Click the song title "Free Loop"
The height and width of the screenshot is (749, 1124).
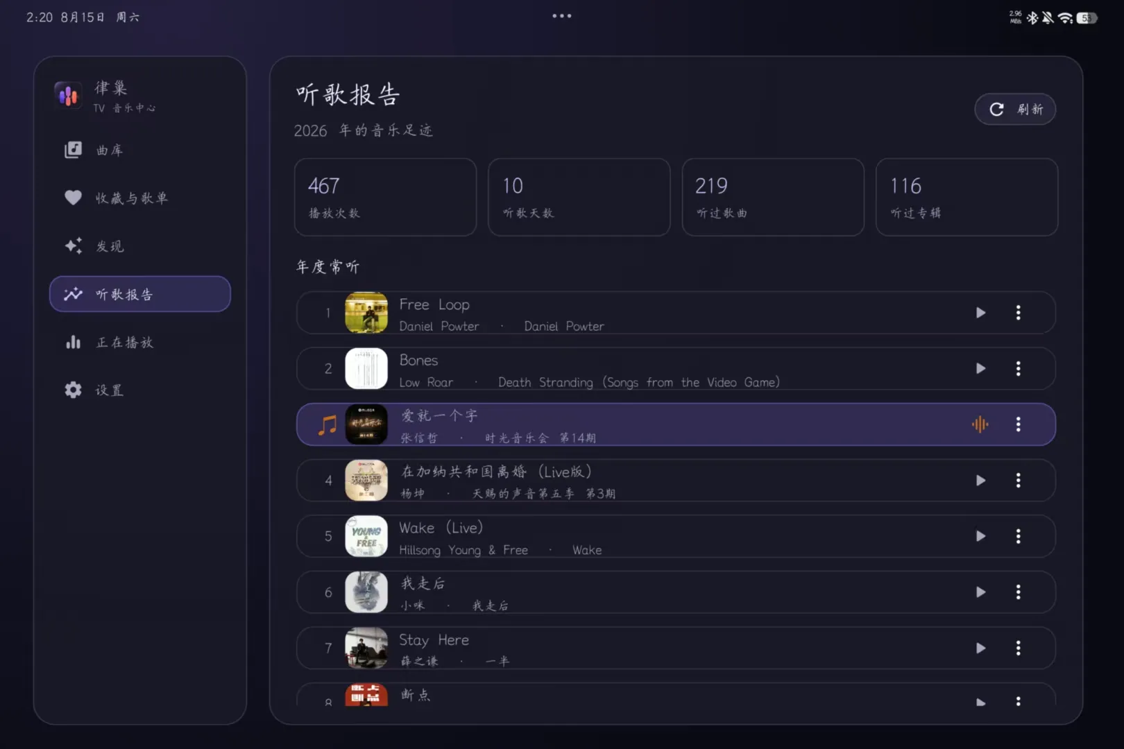pyautogui.click(x=434, y=304)
